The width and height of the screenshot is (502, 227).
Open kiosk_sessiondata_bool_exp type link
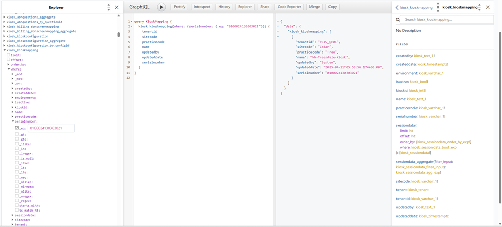click(434, 148)
